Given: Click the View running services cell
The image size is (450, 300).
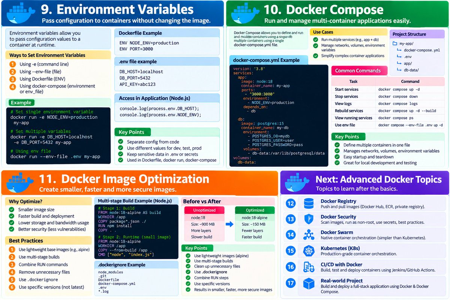Looking at the screenshot, I should (354, 118).
